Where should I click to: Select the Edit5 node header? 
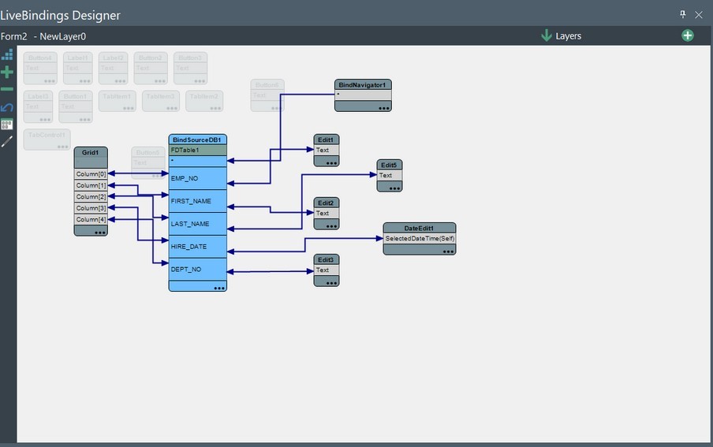coord(390,165)
